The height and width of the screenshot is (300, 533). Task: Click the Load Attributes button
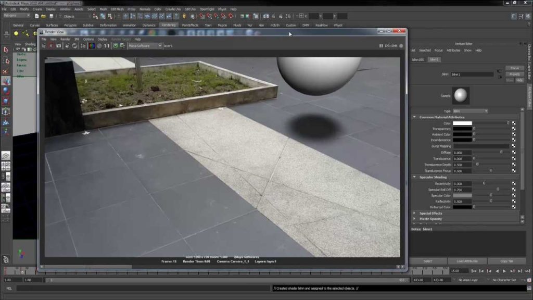[467, 261]
